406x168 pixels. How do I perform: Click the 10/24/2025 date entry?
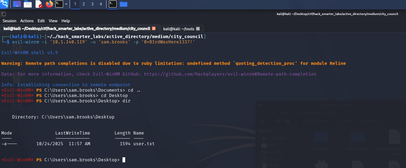pos(50,144)
